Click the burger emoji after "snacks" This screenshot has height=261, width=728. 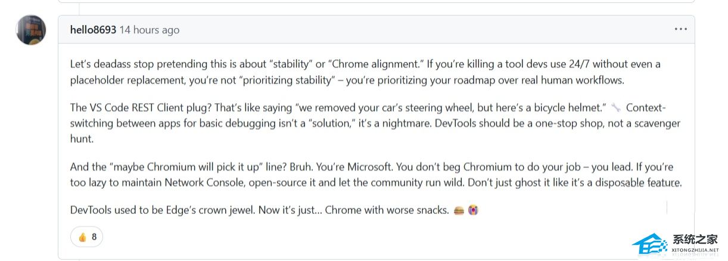[459, 210]
